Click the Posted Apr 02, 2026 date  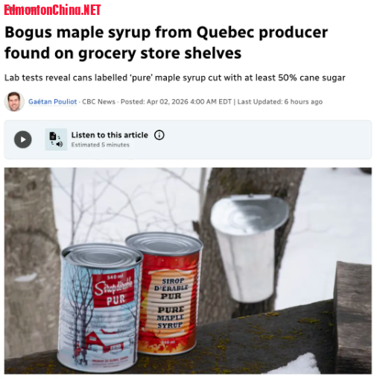click(176, 101)
